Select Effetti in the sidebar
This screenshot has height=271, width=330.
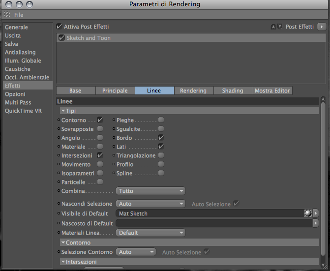click(x=28, y=86)
